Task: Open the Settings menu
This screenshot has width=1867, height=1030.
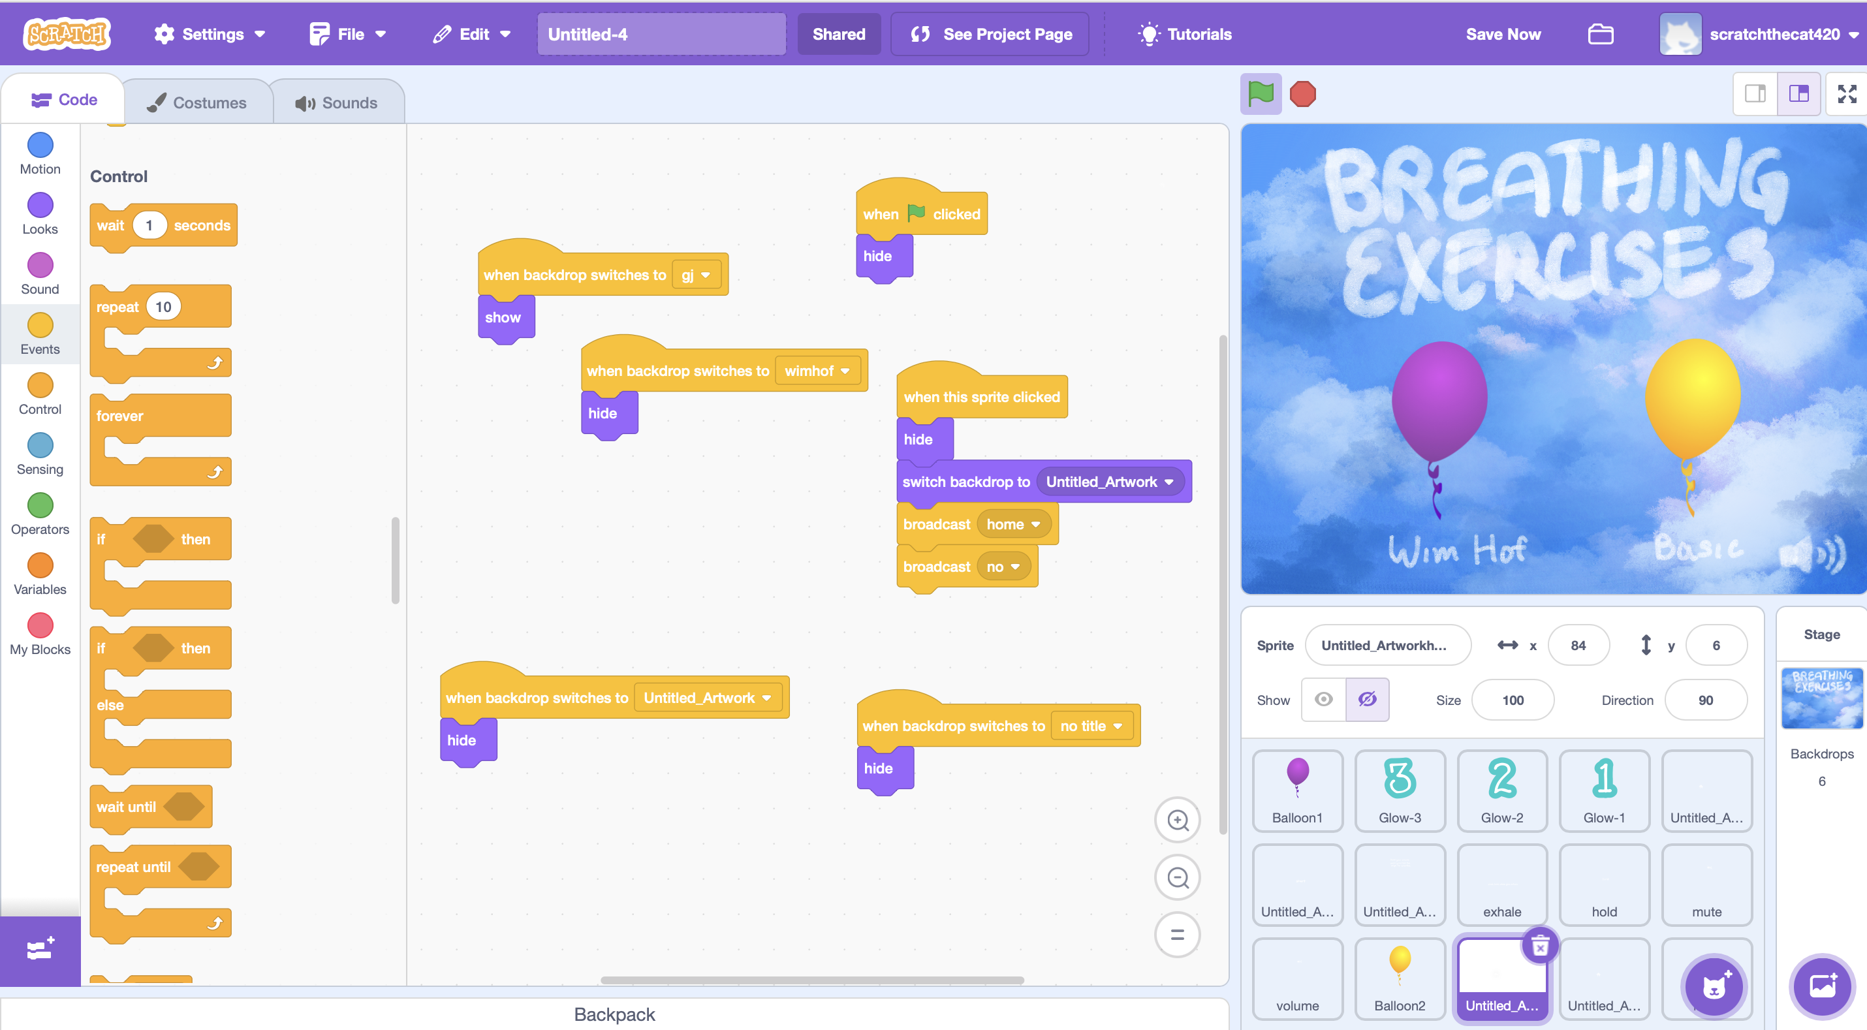Action: pyautogui.click(x=210, y=34)
